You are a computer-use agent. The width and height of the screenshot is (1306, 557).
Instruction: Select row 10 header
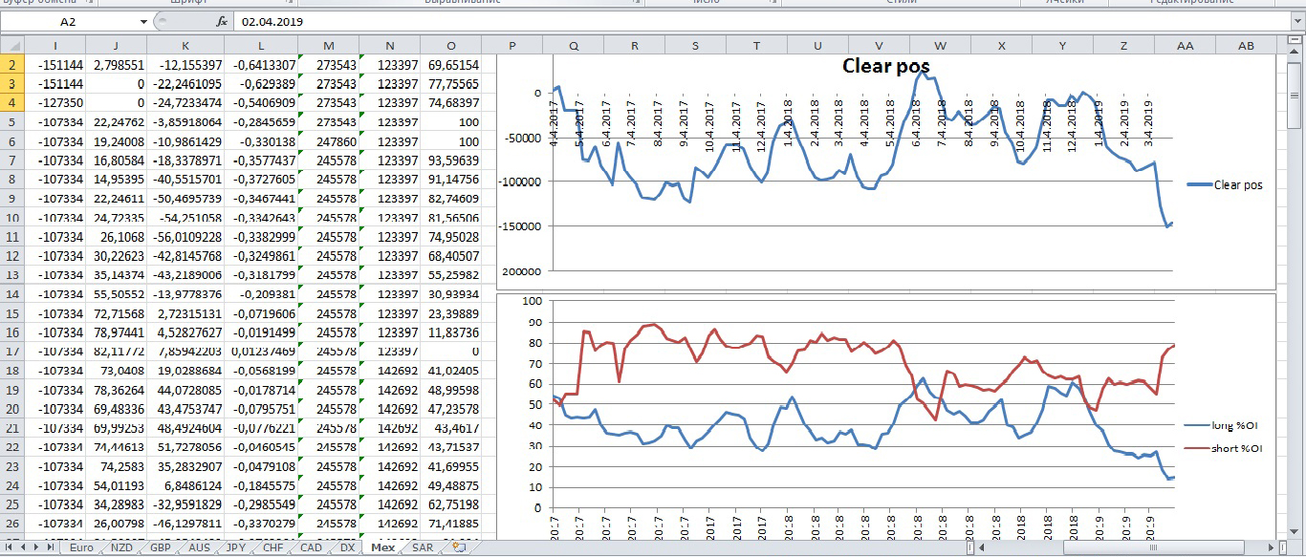11,218
